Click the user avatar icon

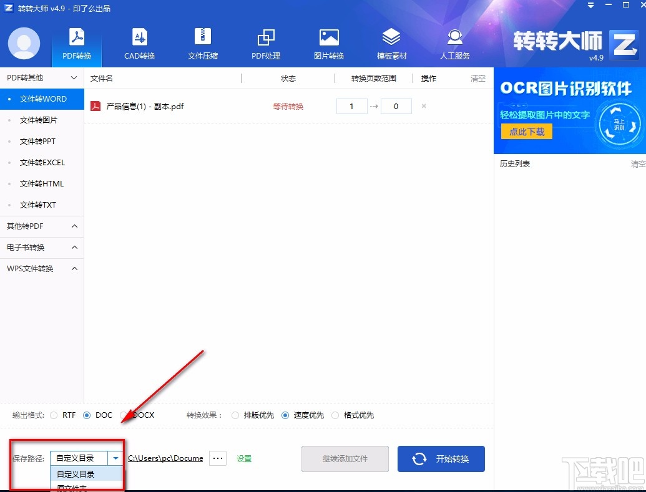[23, 44]
